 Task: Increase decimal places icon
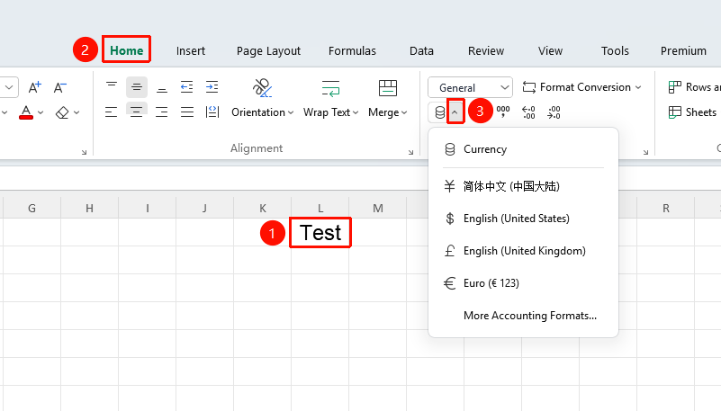[x=528, y=112]
